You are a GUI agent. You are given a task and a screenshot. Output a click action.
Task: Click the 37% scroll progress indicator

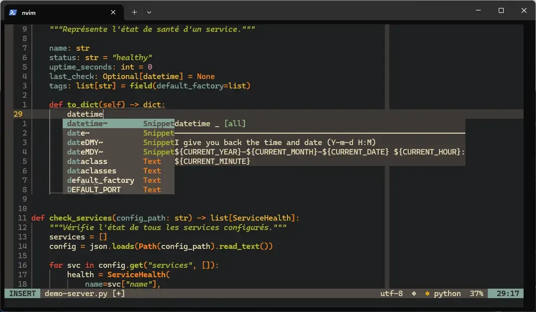point(476,293)
